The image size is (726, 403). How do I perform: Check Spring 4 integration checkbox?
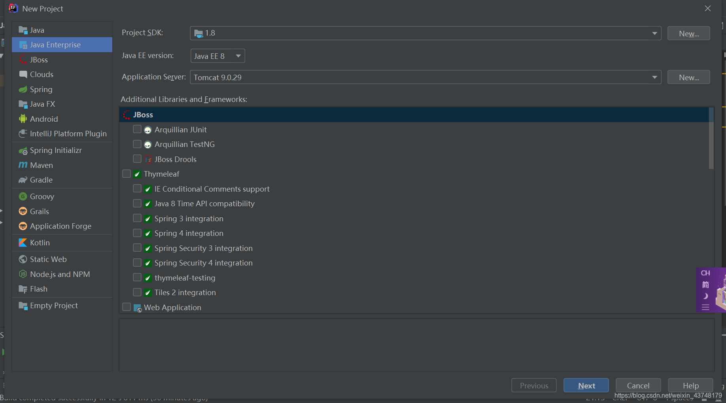tap(137, 233)
